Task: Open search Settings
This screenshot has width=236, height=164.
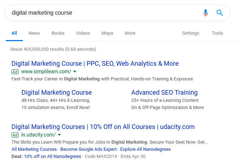Action: coord(191,33)
